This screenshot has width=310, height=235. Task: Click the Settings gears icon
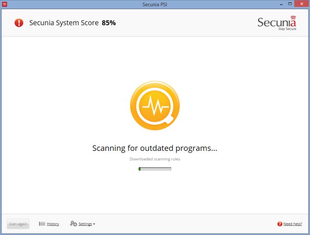click(73, 224)
